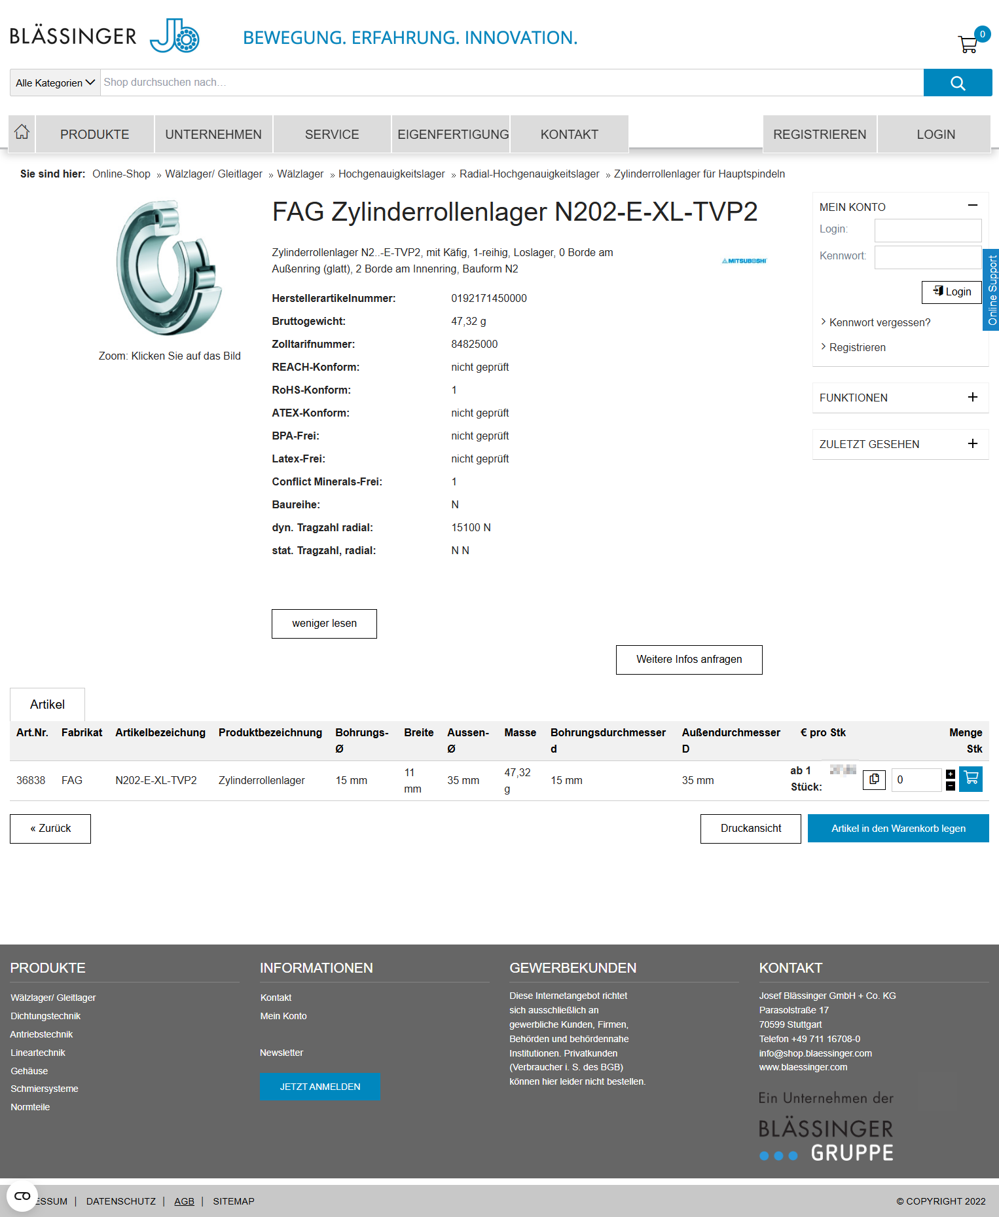Expand the FUNKTIONEN panel
999x1217 pixels.
coord(972,398)
